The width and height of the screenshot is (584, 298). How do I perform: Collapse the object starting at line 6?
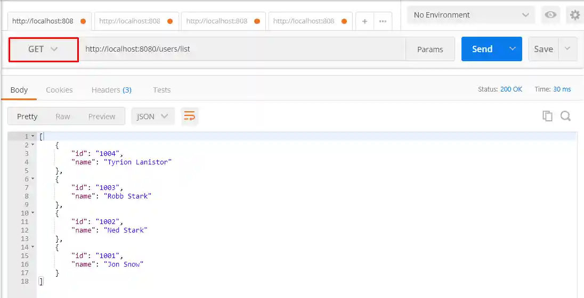click(x=33, y=179)
